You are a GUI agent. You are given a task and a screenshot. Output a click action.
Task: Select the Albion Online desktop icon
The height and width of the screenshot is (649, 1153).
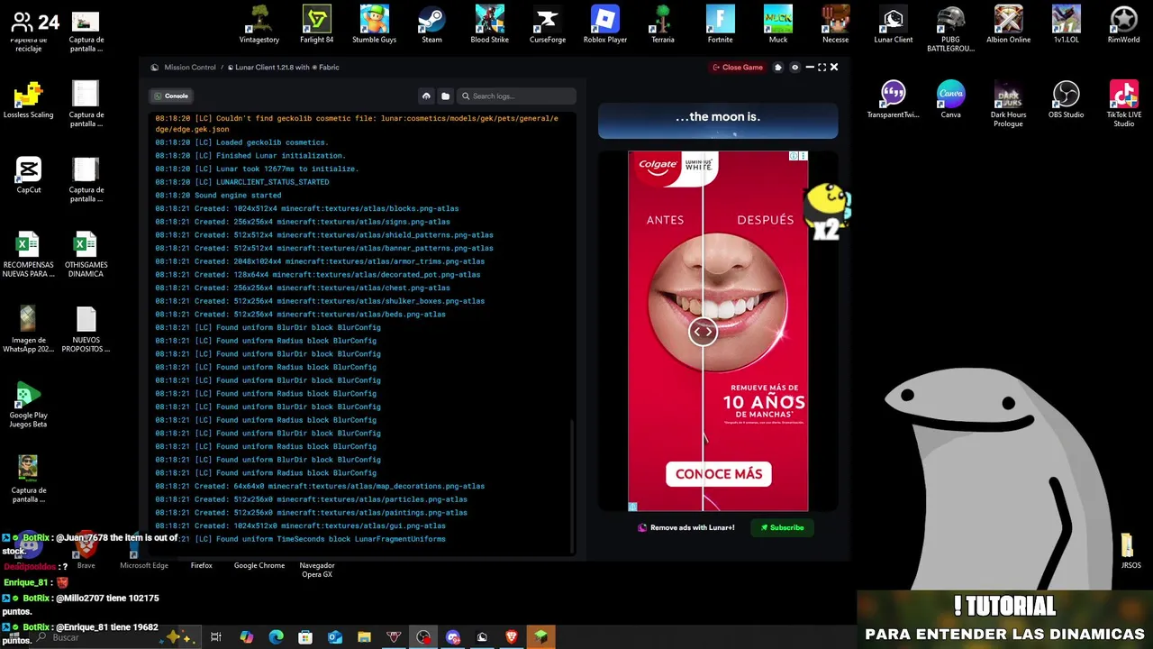coord(1009,24)
